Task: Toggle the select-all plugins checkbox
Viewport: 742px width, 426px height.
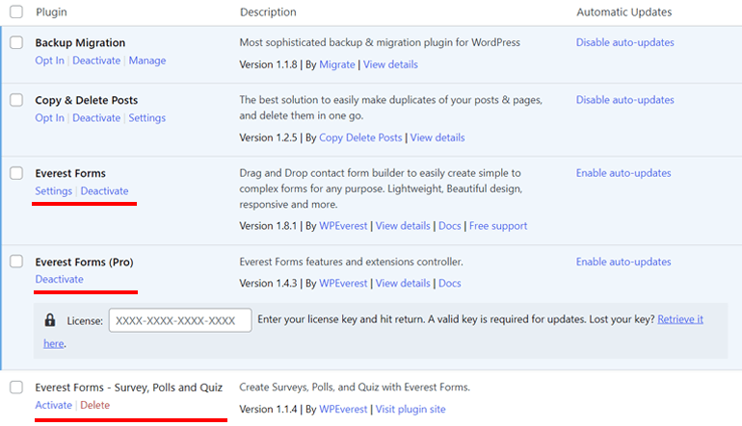Action: [x=16, y=12]
